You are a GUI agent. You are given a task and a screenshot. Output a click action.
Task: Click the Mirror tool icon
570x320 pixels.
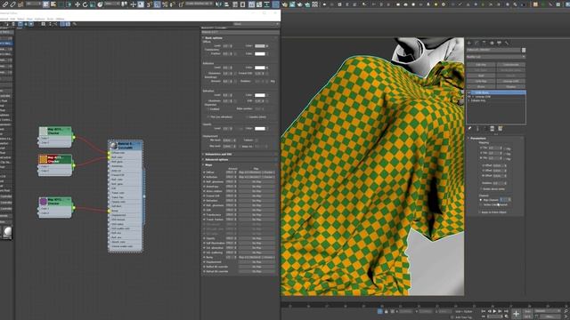(218, 4)
